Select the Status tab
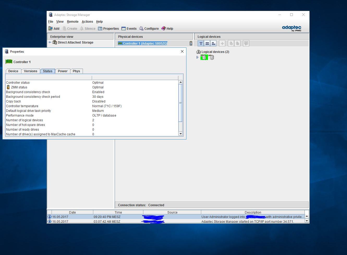Screen dimensions: 347x255 click(48, 71)
